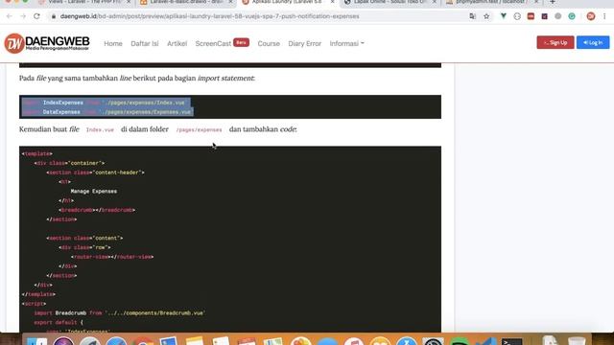Screen dimensions: 614x345
Task: Click the Manage Expenses code text
Action: [94, 192]
